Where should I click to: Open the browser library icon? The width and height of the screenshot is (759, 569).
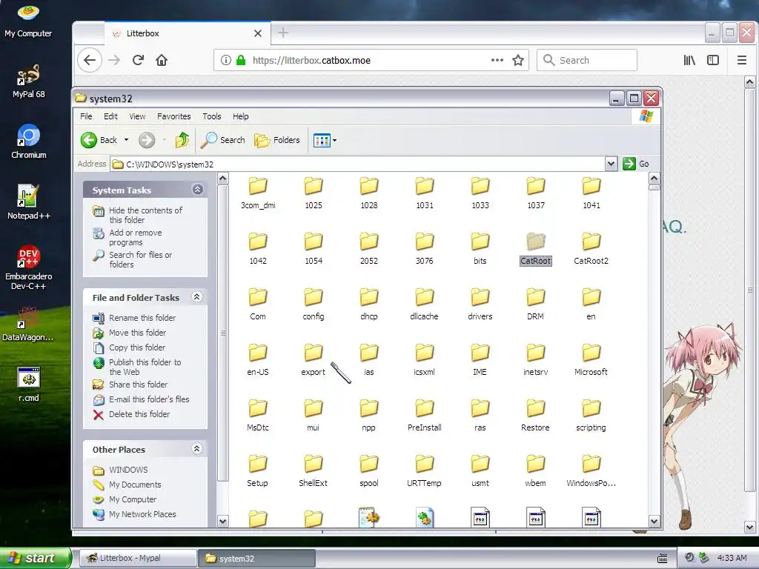pyautogui.click(x=689, y=60)
